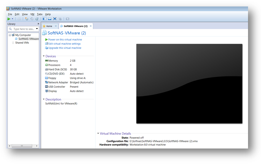
Task: Take a snapshot using the toolbar icon
Action: click(27, 19)
